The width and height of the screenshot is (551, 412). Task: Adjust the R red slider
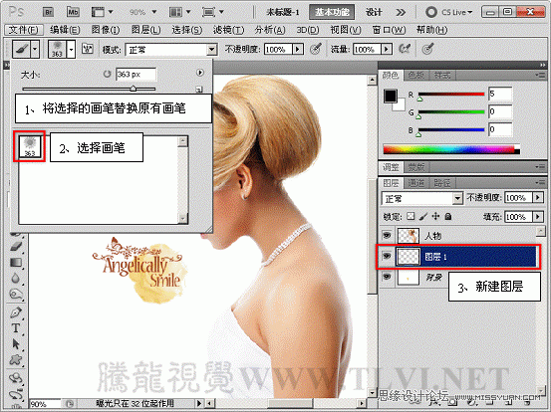pos(419,100)
